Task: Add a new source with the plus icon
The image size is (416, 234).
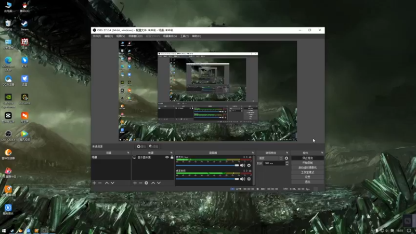Action: click(135, 183)
